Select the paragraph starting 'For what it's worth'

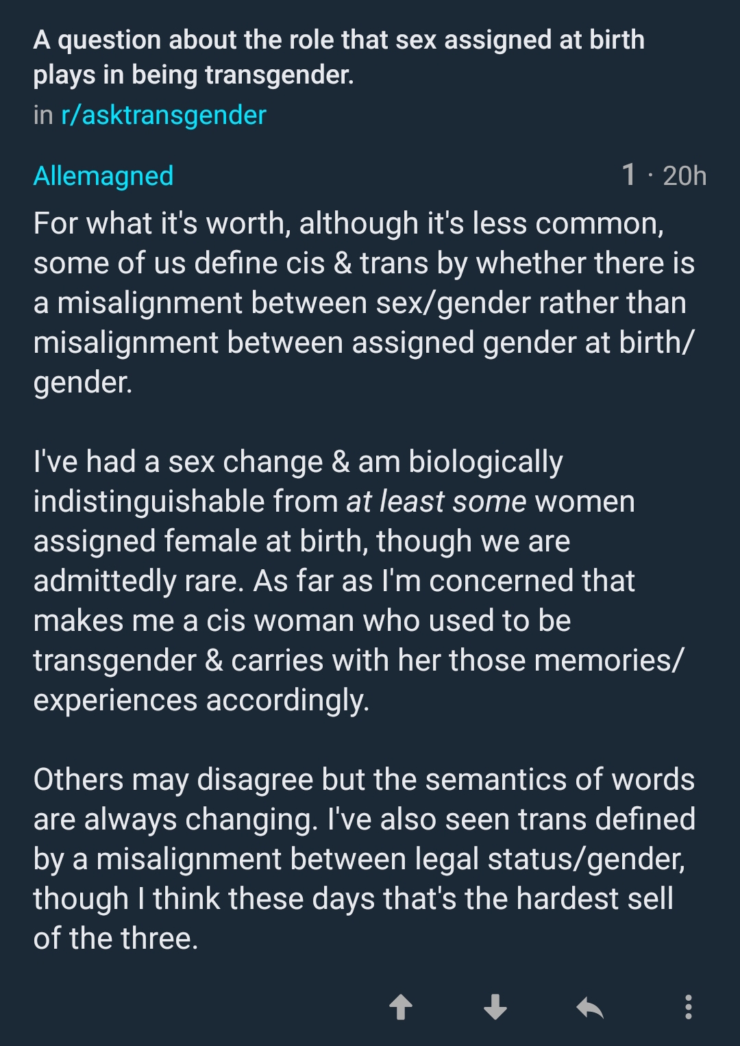(363, 302)
